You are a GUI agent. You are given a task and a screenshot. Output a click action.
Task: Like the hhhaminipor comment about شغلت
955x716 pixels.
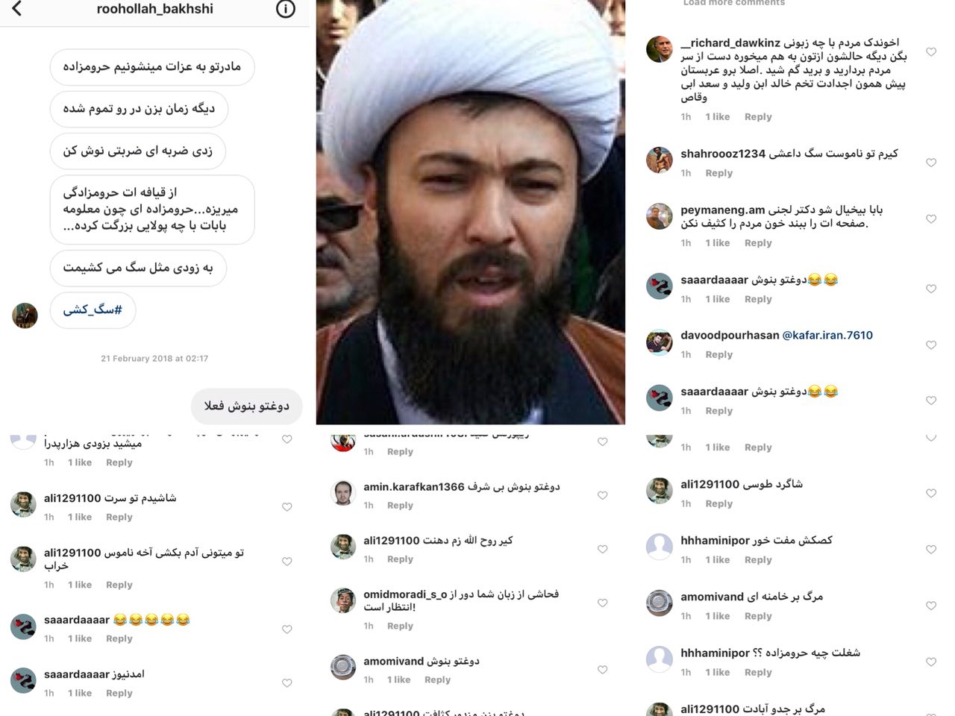931,662
